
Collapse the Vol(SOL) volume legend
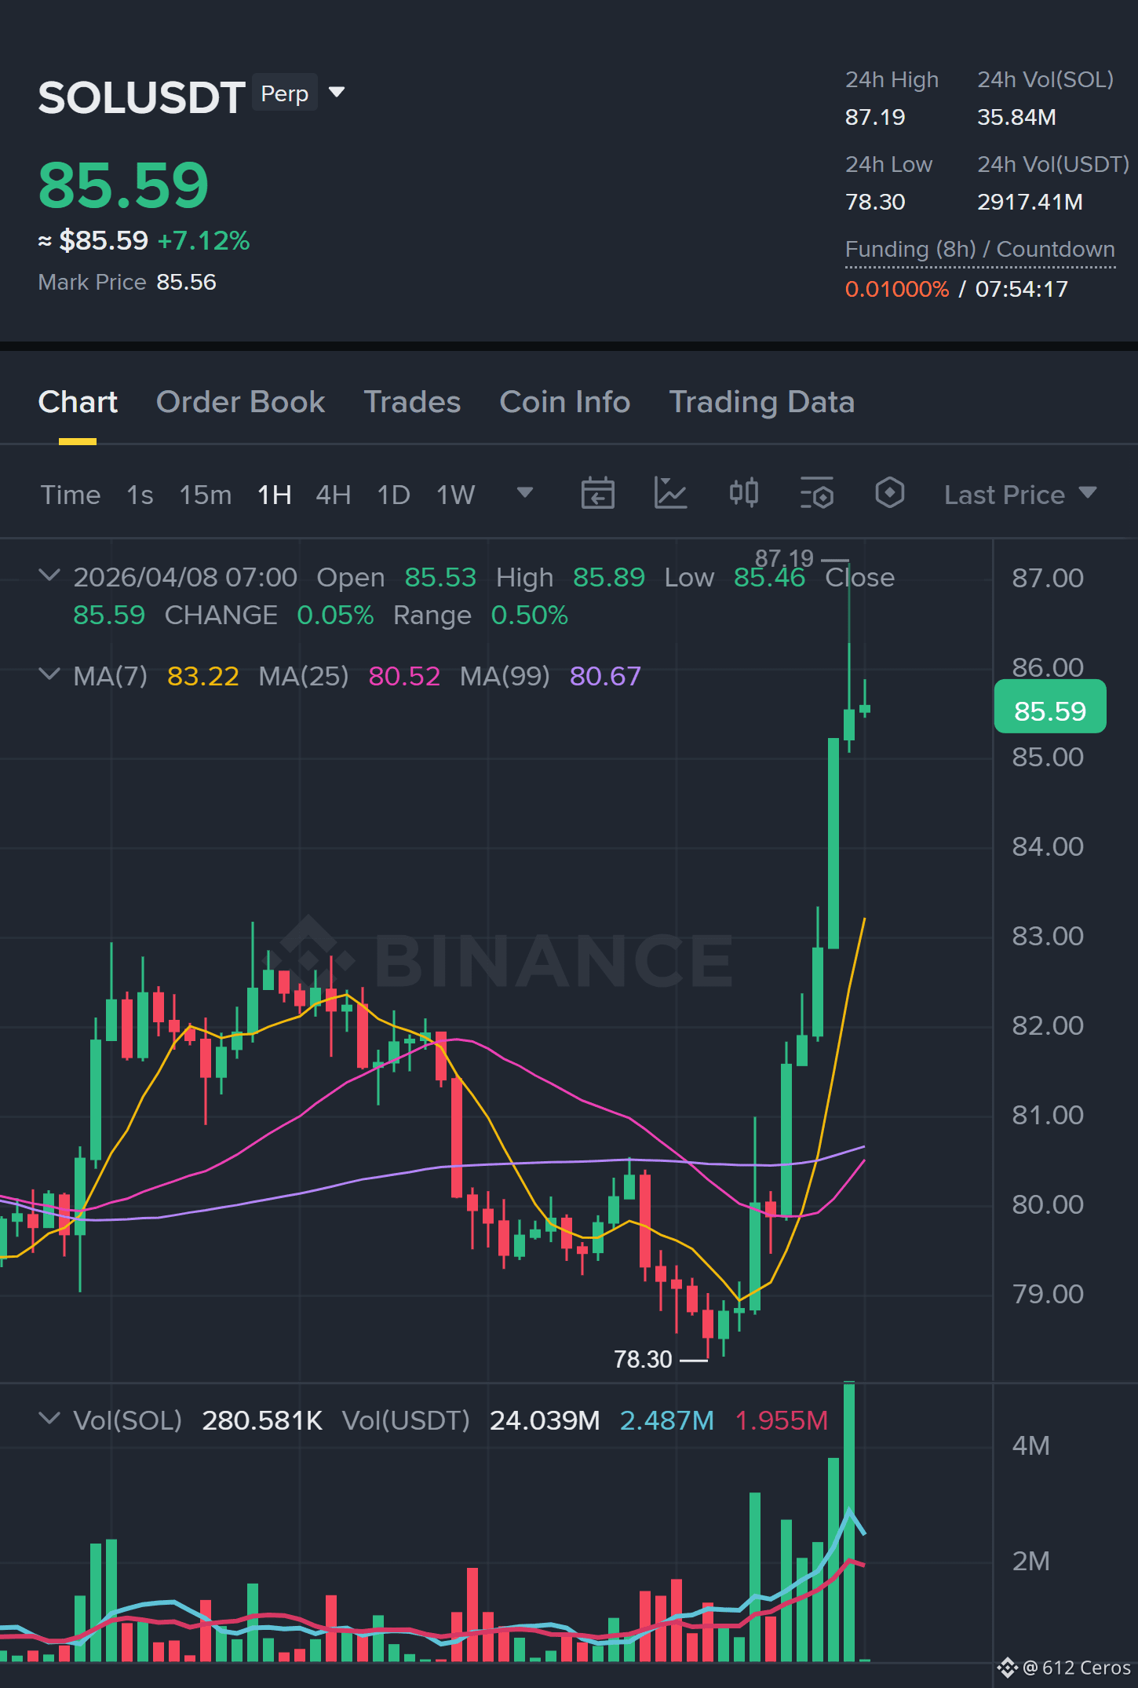pos(49,1419)
